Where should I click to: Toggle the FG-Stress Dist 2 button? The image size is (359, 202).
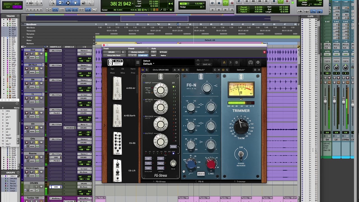point(161,163)
